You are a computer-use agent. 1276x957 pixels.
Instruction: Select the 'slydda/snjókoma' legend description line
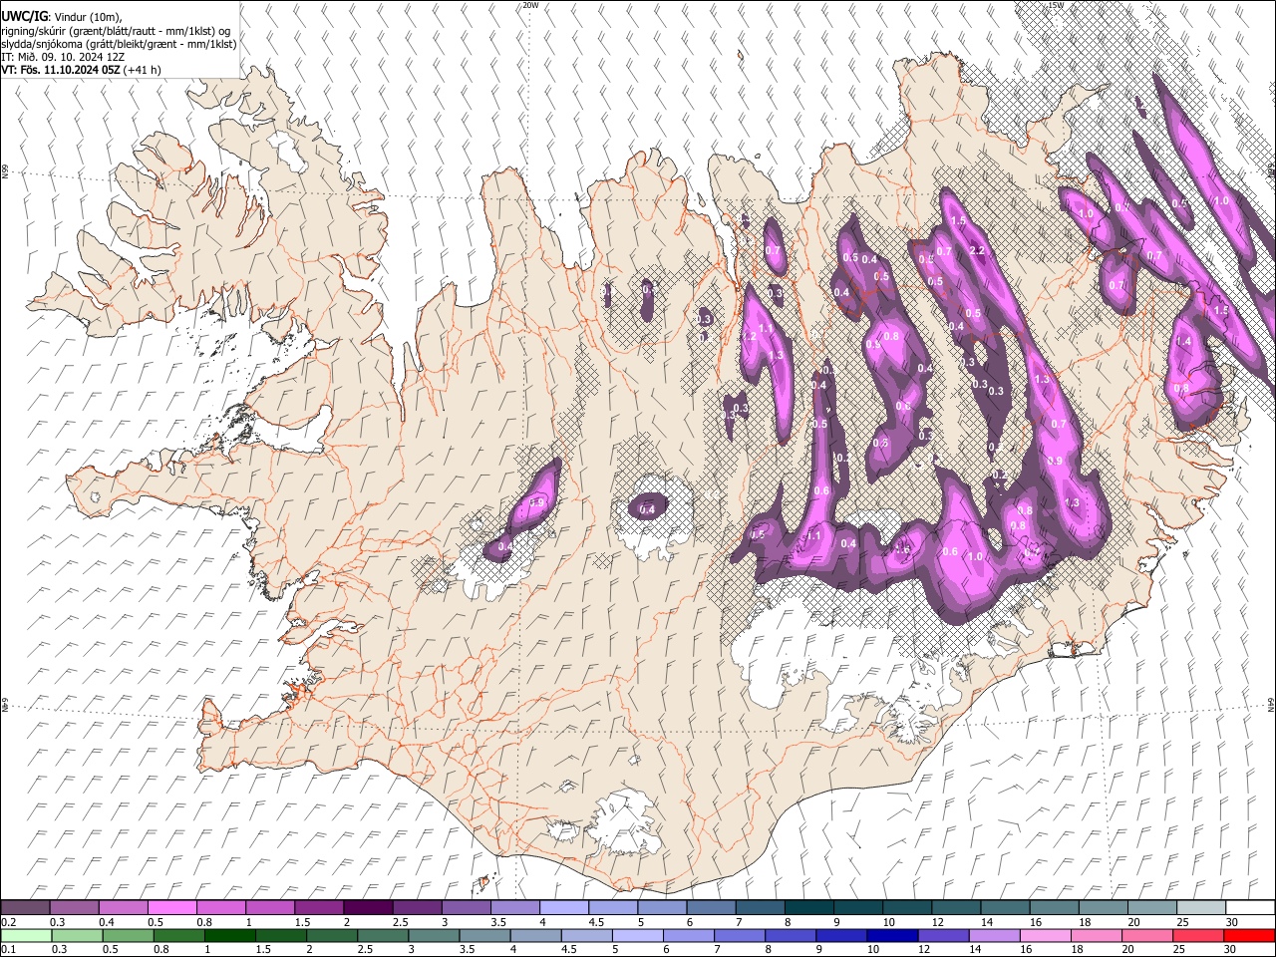(x=119, y=44)
